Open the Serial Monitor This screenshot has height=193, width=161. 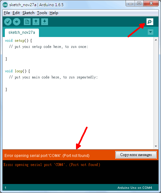150,22
